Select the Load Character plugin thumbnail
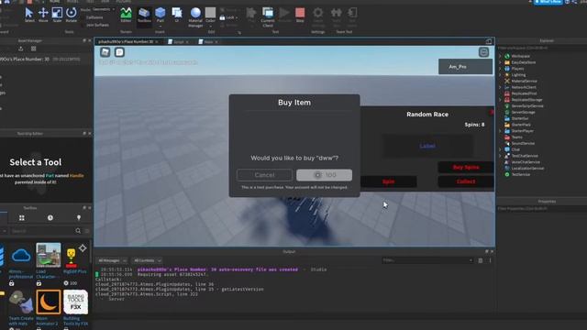Screen dimensions: 587x330 tap(49, 255)
